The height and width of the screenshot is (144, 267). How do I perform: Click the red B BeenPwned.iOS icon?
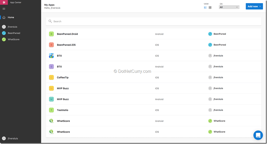click(51, 45)
